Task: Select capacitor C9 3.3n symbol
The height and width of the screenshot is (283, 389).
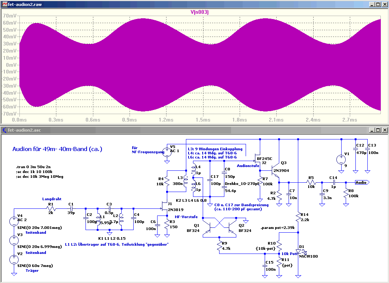Action: point(322,195)
